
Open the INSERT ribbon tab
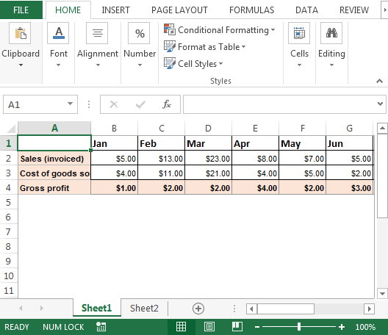tap(115, 10)
